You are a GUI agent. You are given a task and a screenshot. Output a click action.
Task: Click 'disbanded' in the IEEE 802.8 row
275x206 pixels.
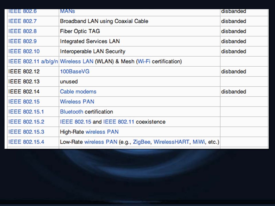pos(234,31)
